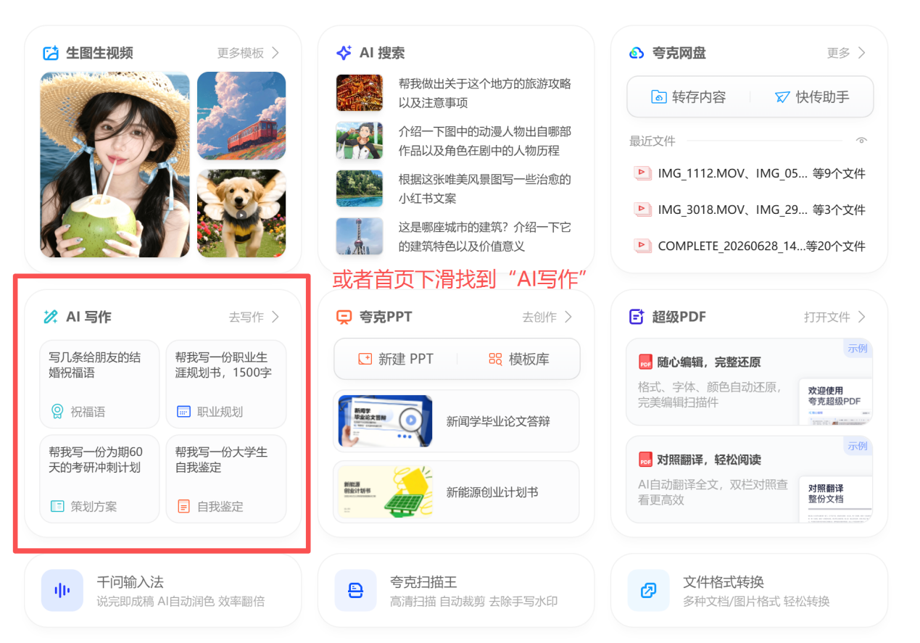Image resolution: width=920 pixels, height=643 pixels.
Task: Click the video file icon for IMG_1112.MOV
Action: pos(642,173)
